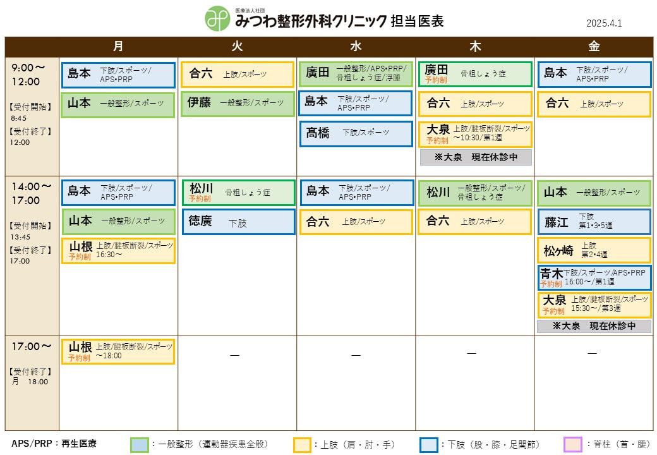The width and height of the screenshot is (657, 455).
Task: Click the みつわ整形外科クリニック title text
Action: [x=310, y=21]
